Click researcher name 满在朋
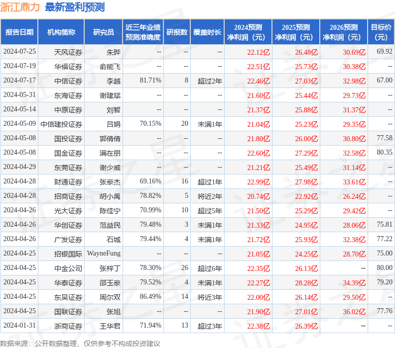 coord(110,153)
